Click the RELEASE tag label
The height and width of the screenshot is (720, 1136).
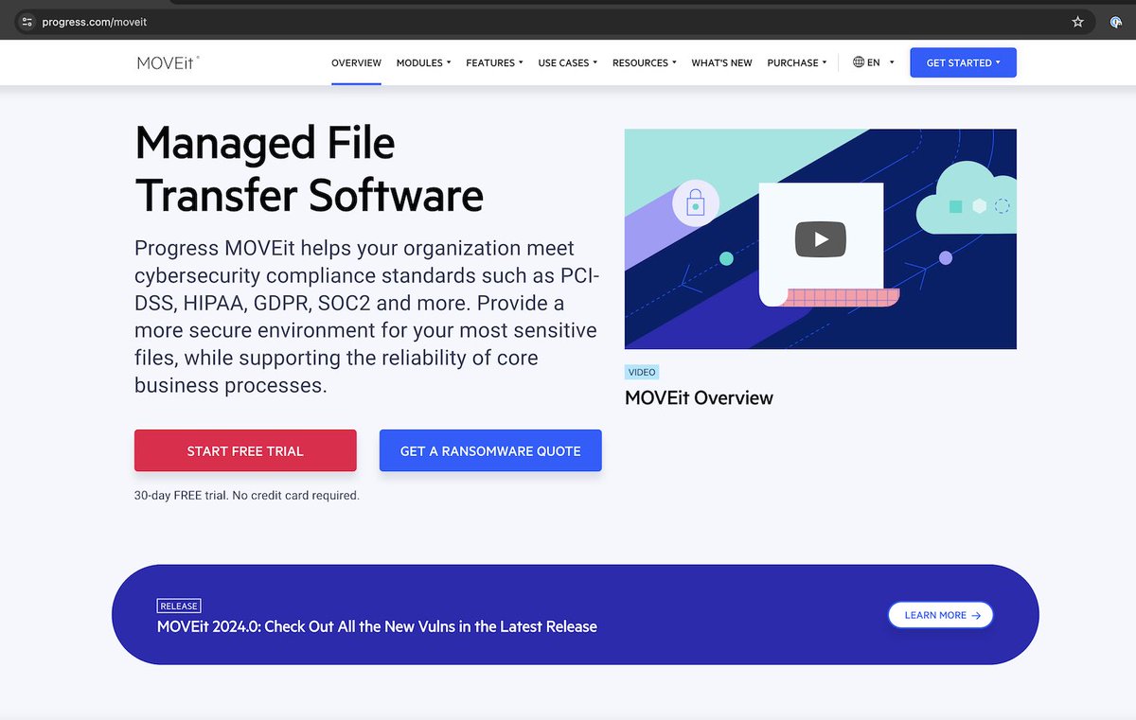(x=179, y=606)
